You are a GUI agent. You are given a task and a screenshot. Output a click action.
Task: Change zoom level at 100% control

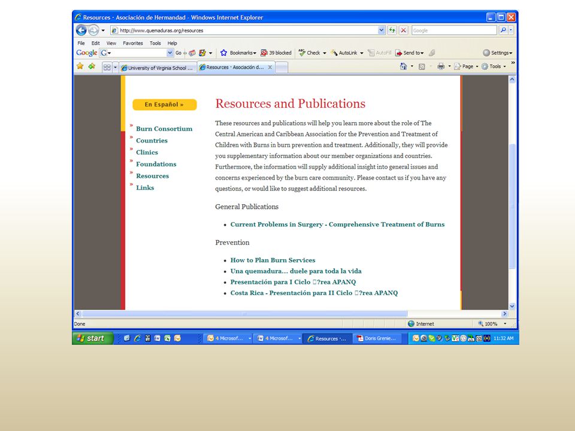pos(492,324)
